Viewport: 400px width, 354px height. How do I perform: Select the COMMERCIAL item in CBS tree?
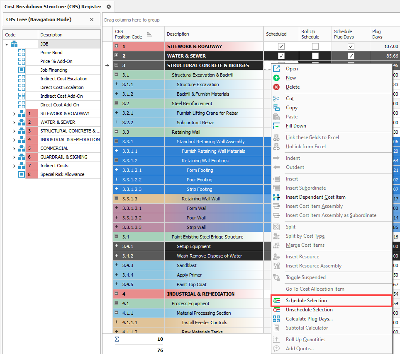tap(54, 148)
